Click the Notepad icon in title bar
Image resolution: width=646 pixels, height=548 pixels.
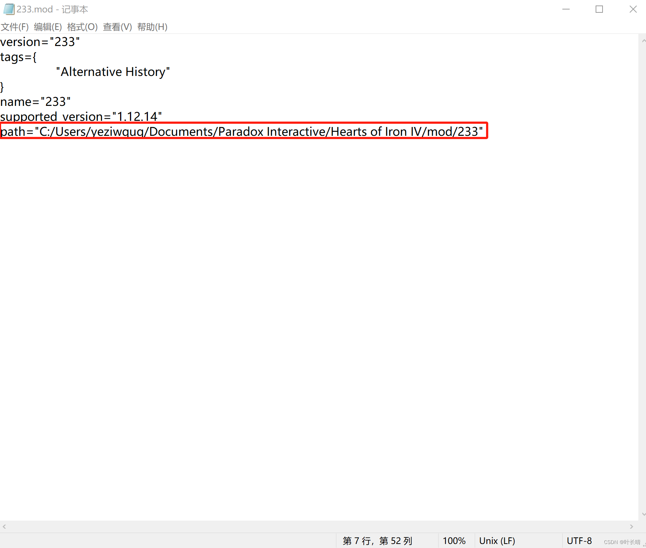(9, 9)
